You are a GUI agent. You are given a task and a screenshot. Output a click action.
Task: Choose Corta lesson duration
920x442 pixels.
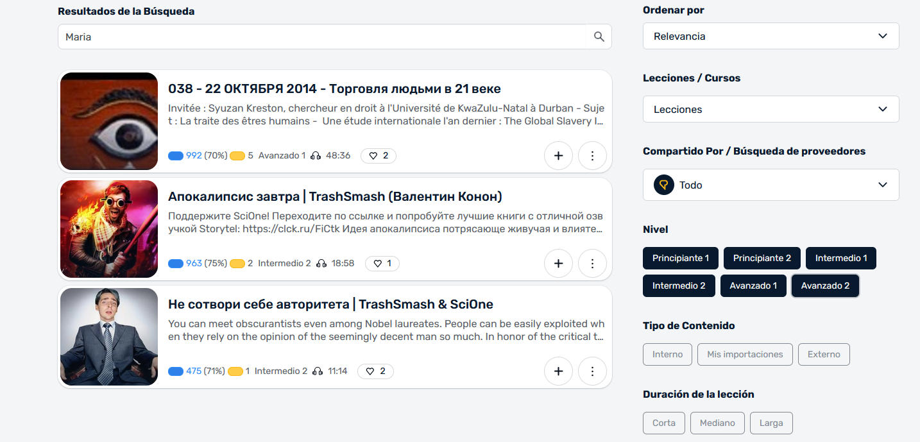pos(663,423)
